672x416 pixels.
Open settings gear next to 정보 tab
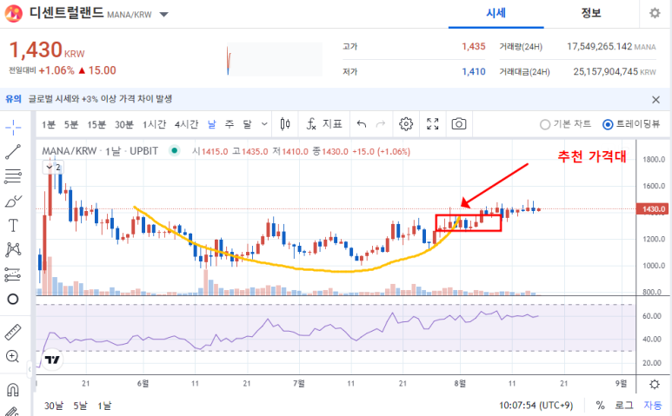pyautogui.click(x=655, y=13)
